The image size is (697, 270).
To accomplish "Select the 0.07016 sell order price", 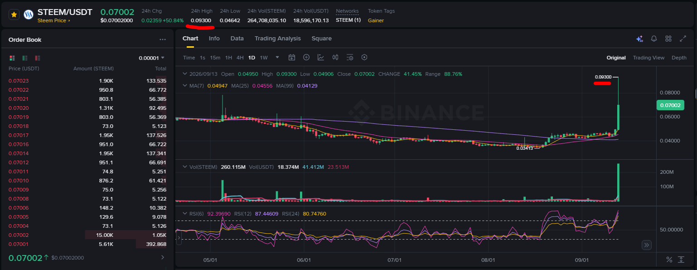I will (18, 144).
